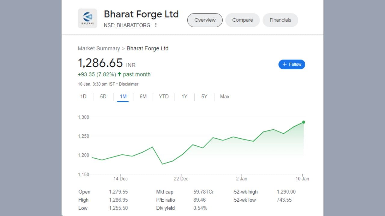Open the Financials tab
This screenshot has height=216, width=385.
click(x=280, y=20)
